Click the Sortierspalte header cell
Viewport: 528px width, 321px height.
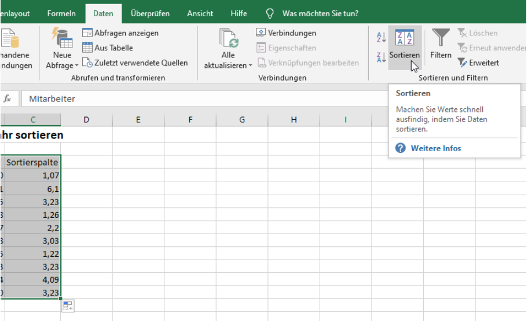(32, 162)
